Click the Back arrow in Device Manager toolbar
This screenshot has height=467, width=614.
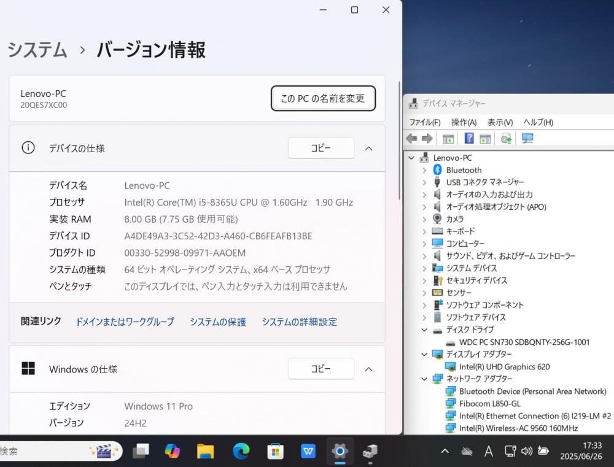click(x=411, y=138)
